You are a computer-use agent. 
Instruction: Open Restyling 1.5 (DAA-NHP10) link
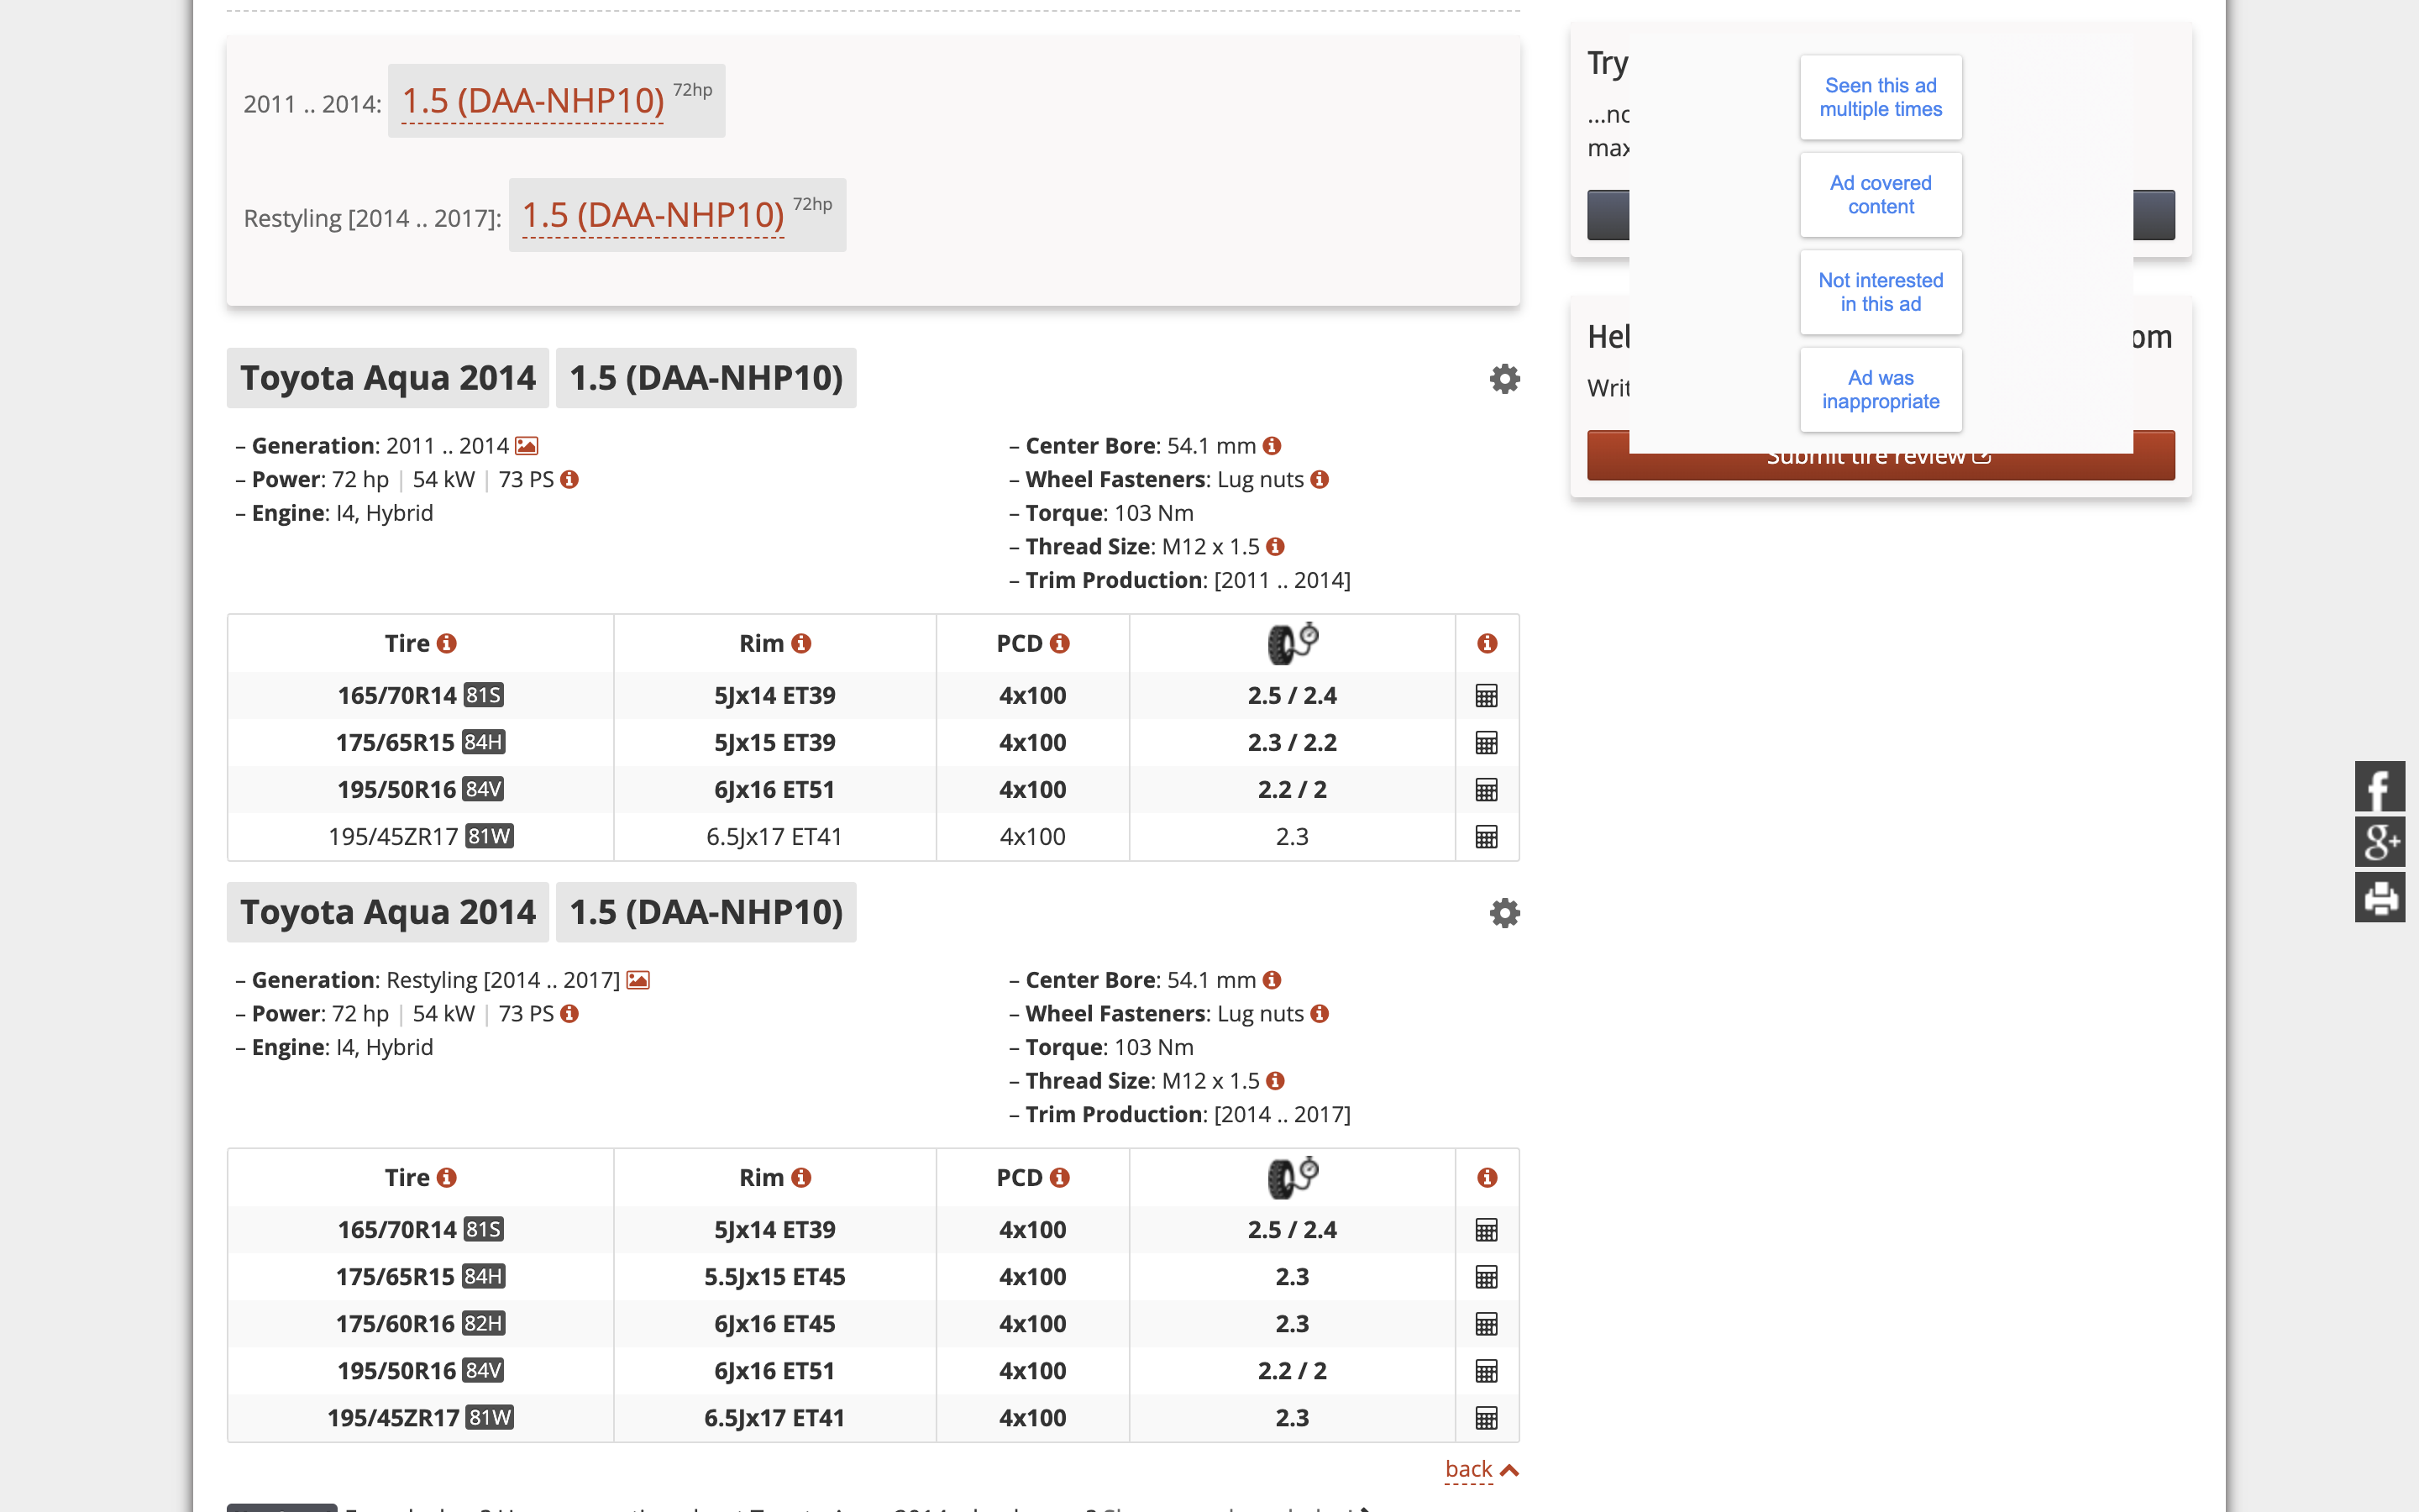[x=653, y=215]
